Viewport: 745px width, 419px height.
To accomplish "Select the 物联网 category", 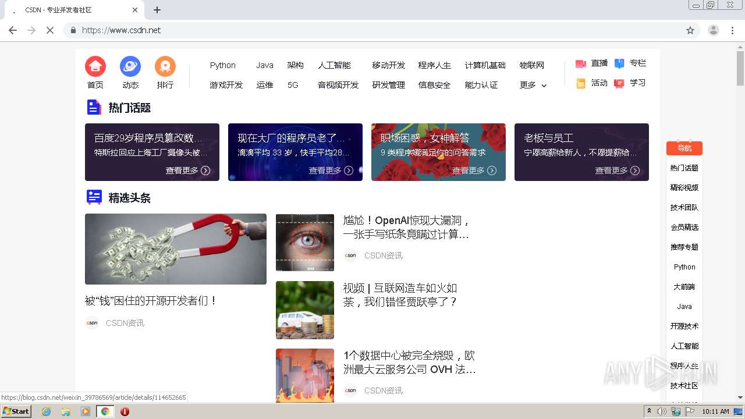I will coord(532,65).
